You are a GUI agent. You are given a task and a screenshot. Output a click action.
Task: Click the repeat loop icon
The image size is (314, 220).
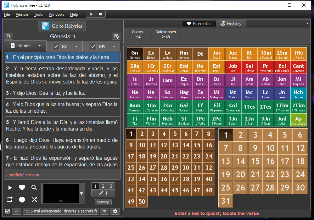10,200
